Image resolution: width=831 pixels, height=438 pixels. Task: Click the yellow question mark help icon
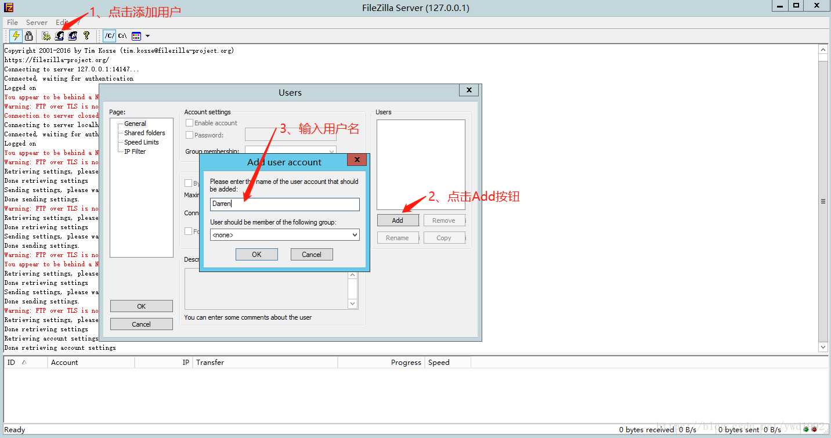[86, 36]
